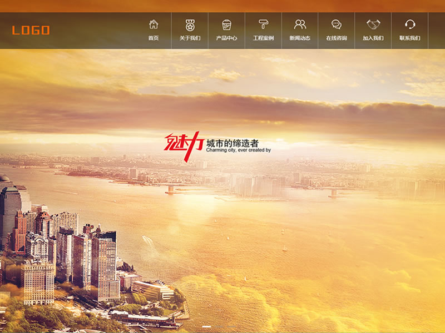Image resolution: width=445 pixels, height=333 pixels.
Task: Switch to the second carousel indicator bar
Action: coord(219,326)
